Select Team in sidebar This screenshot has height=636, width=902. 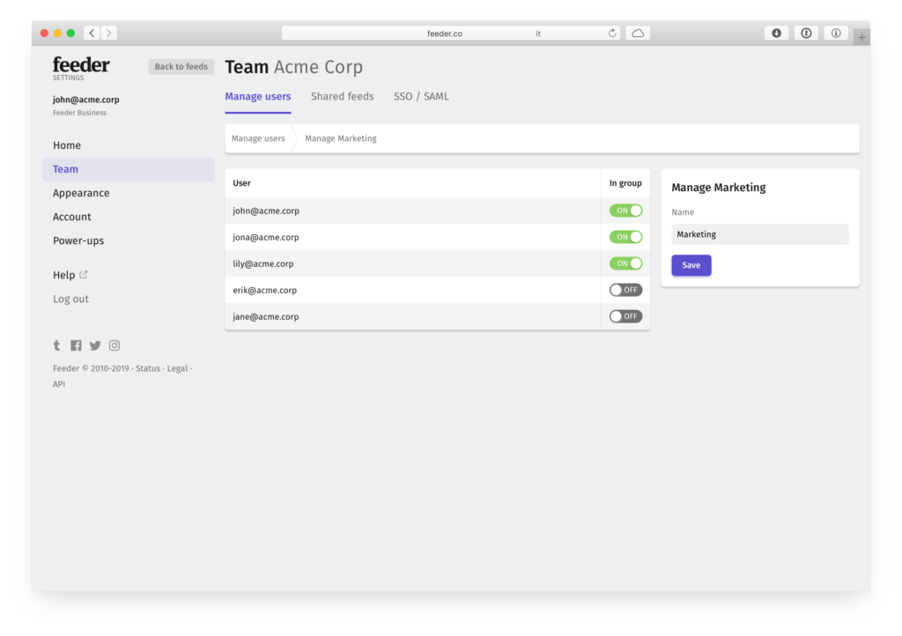pos(129,169)
